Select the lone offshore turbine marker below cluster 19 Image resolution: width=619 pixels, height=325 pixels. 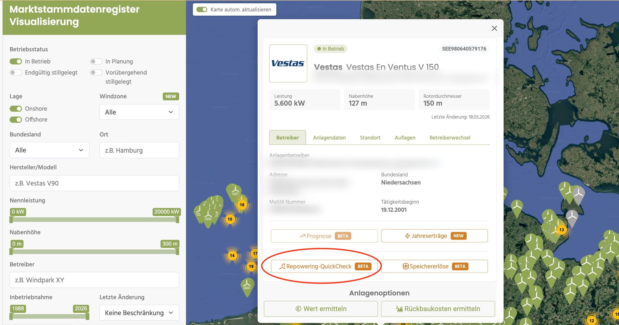[247, 287]
